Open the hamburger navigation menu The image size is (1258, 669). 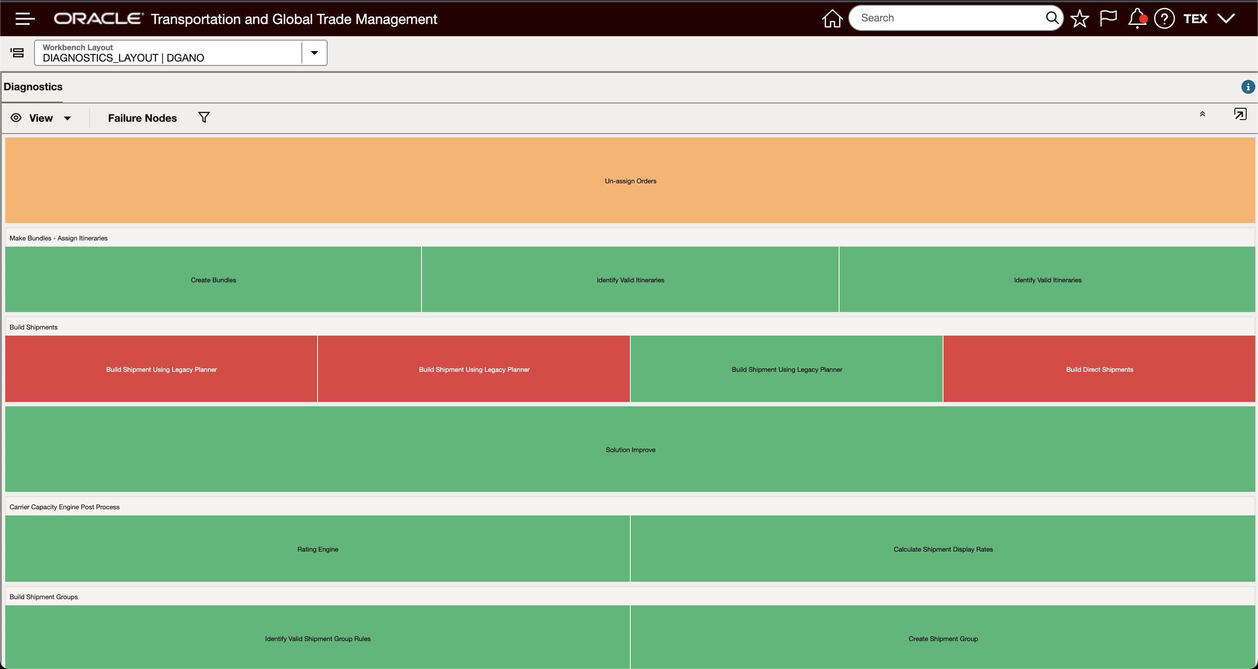25,18
